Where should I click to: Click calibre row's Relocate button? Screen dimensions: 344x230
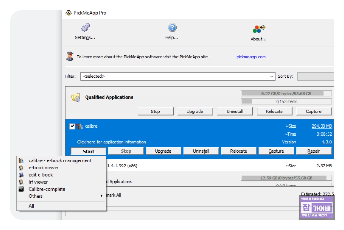click(239, 151)
